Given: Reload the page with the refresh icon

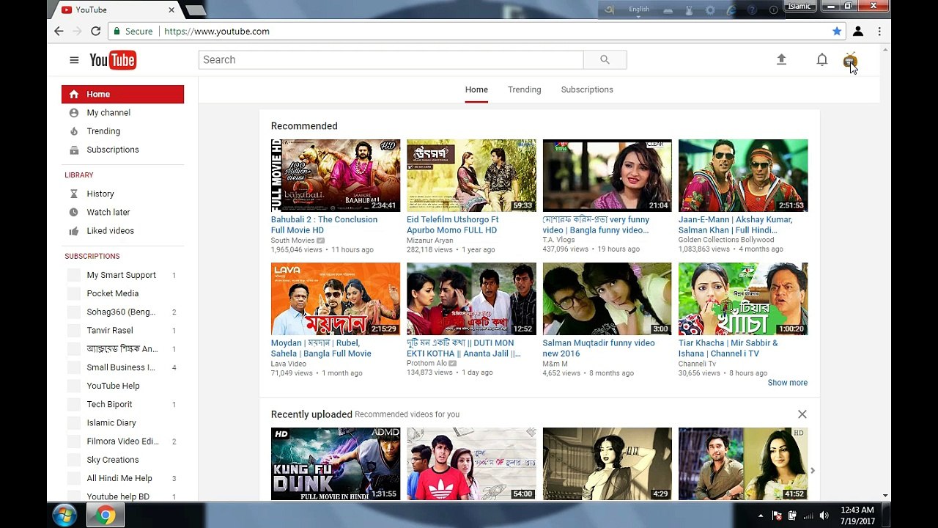Looking at the screenshot, I should pyautogui.click(x=95, y=32).
